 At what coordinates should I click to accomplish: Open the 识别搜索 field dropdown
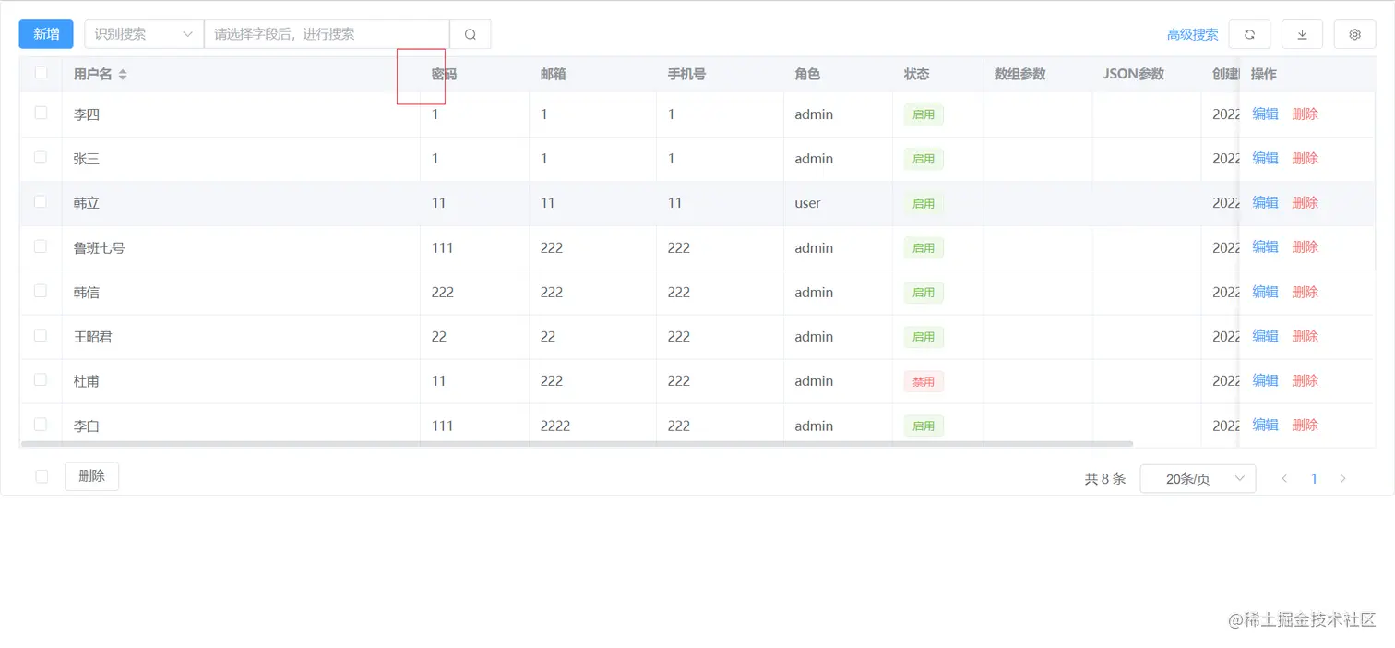pyautogui.click(x=144, y=34)
